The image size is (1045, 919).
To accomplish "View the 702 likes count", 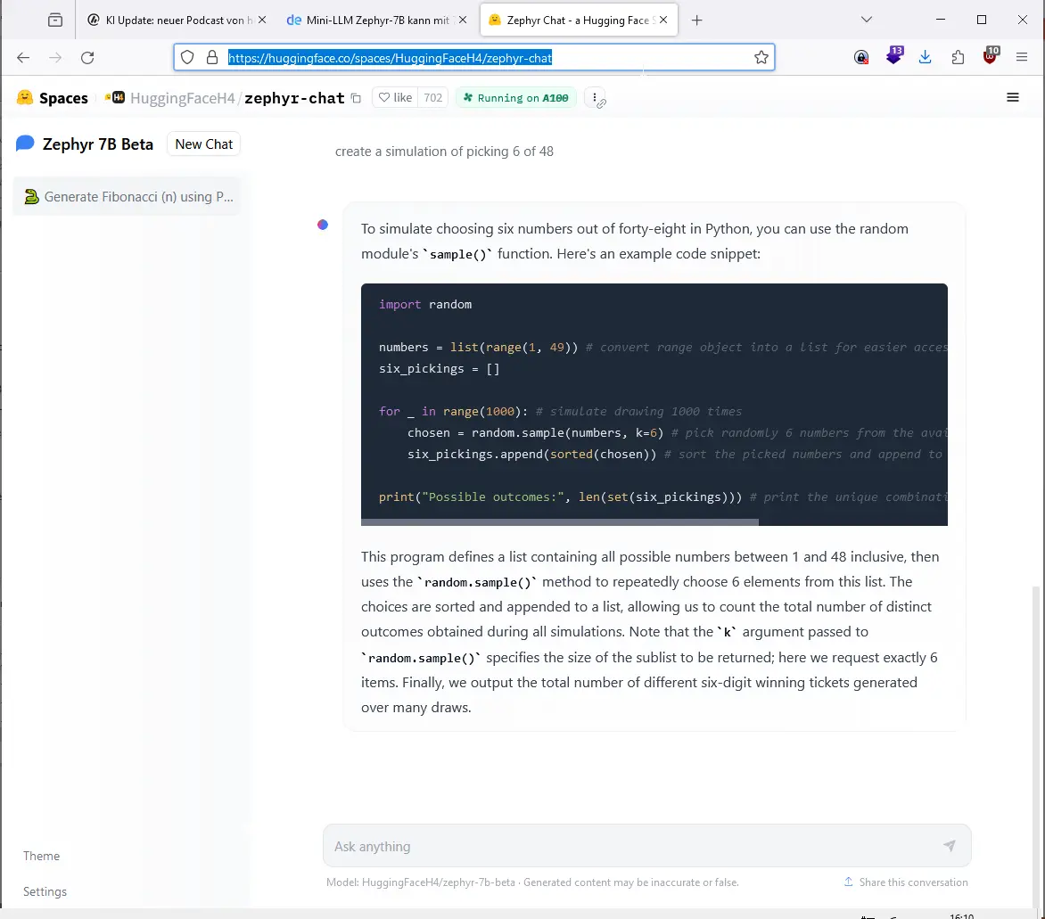I will point(433,97).
